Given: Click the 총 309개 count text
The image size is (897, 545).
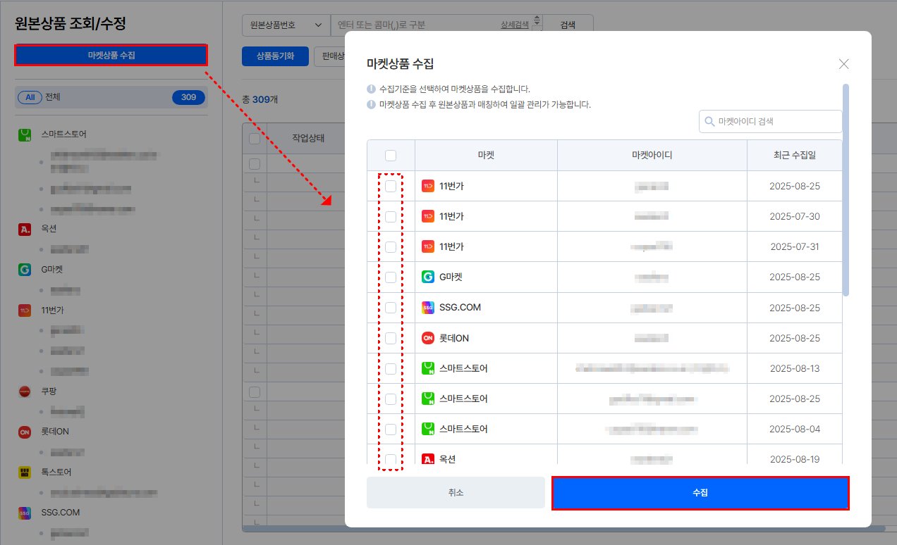Looking at the screenshot, I should pyautogui.click(x=260, y=99).
